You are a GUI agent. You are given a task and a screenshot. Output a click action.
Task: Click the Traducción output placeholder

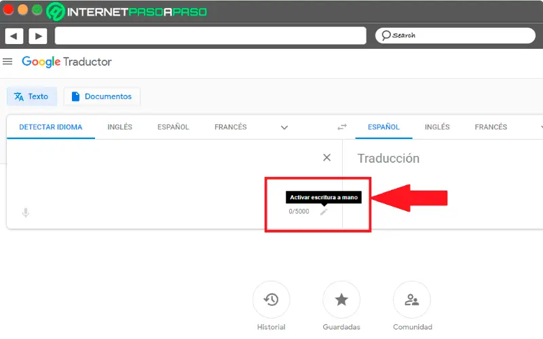coord(388,159)
